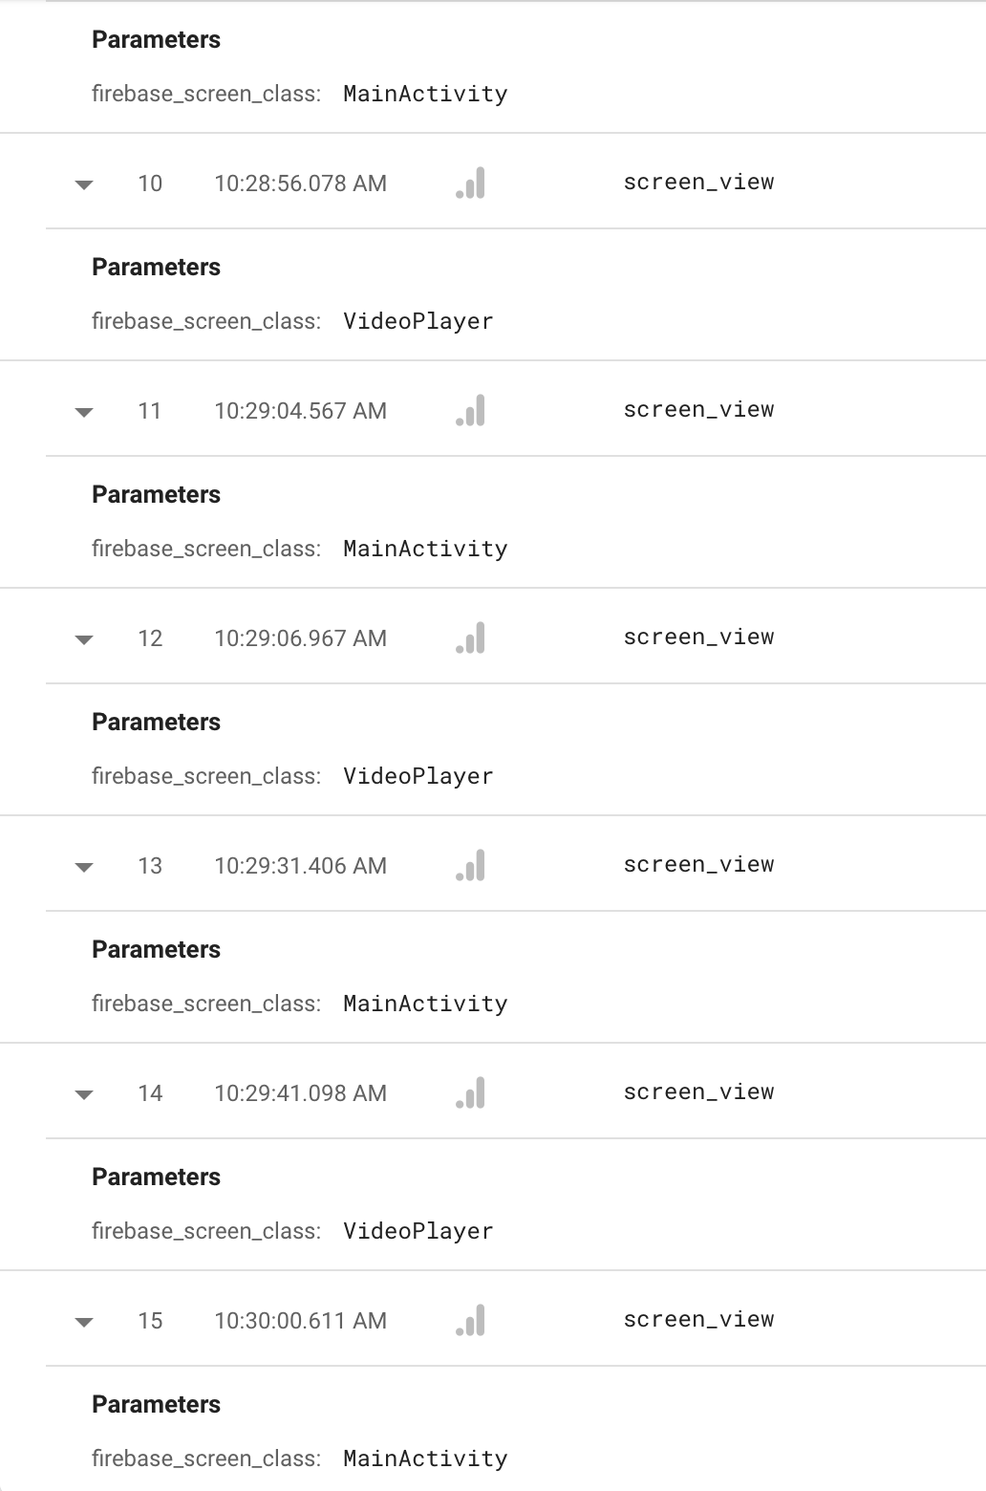This screenshot has height=1491, width=986.
Task: Click the Parameters heading under event 14
Action: (156, 1177)
